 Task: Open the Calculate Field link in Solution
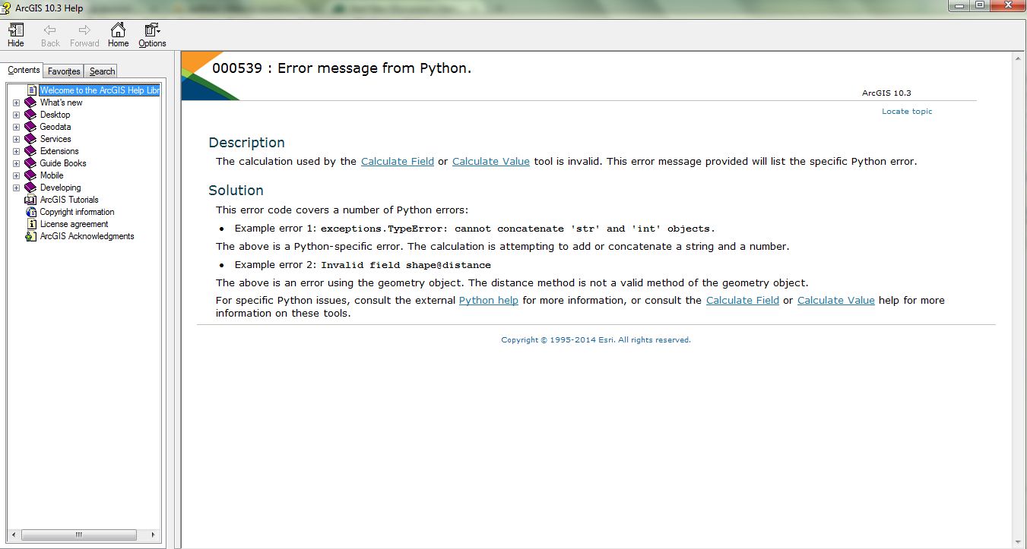pos(743,300)
